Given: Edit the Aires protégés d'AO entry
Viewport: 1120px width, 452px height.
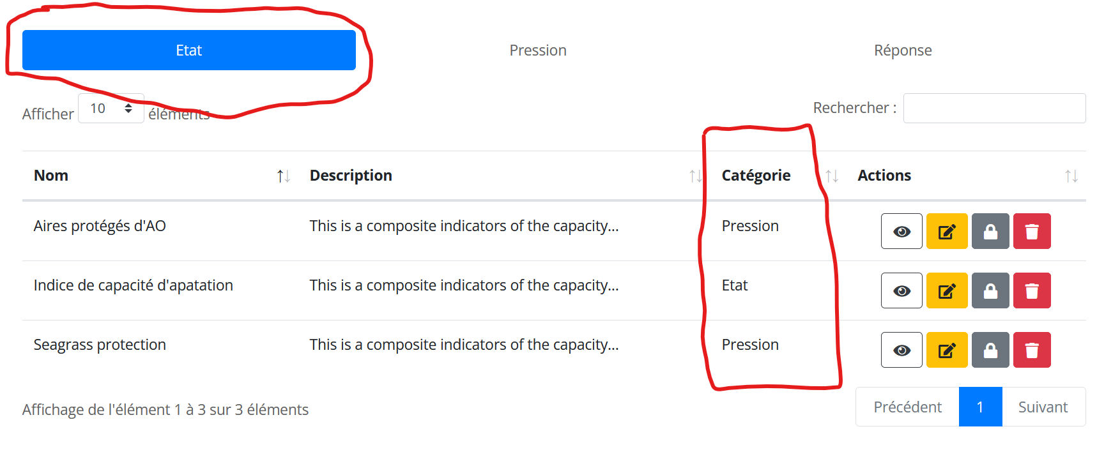Looking at the screenshot, I should point(947,231).
